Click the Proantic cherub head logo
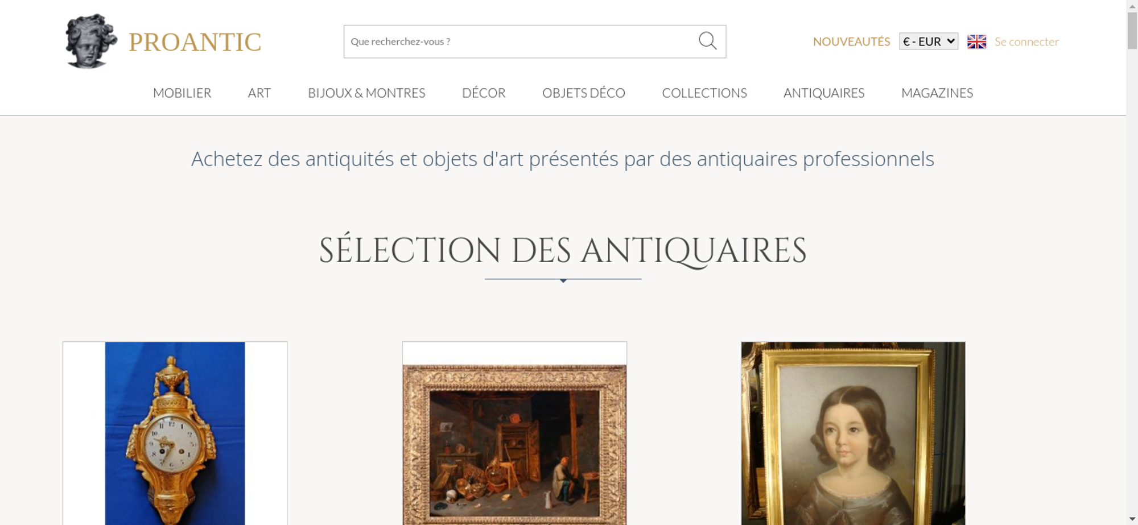This screenshot has width=1138, height=525. [91, 41]
